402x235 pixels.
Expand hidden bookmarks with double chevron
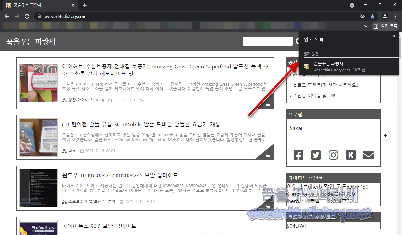pyautogui.click(x=366, y=26)
